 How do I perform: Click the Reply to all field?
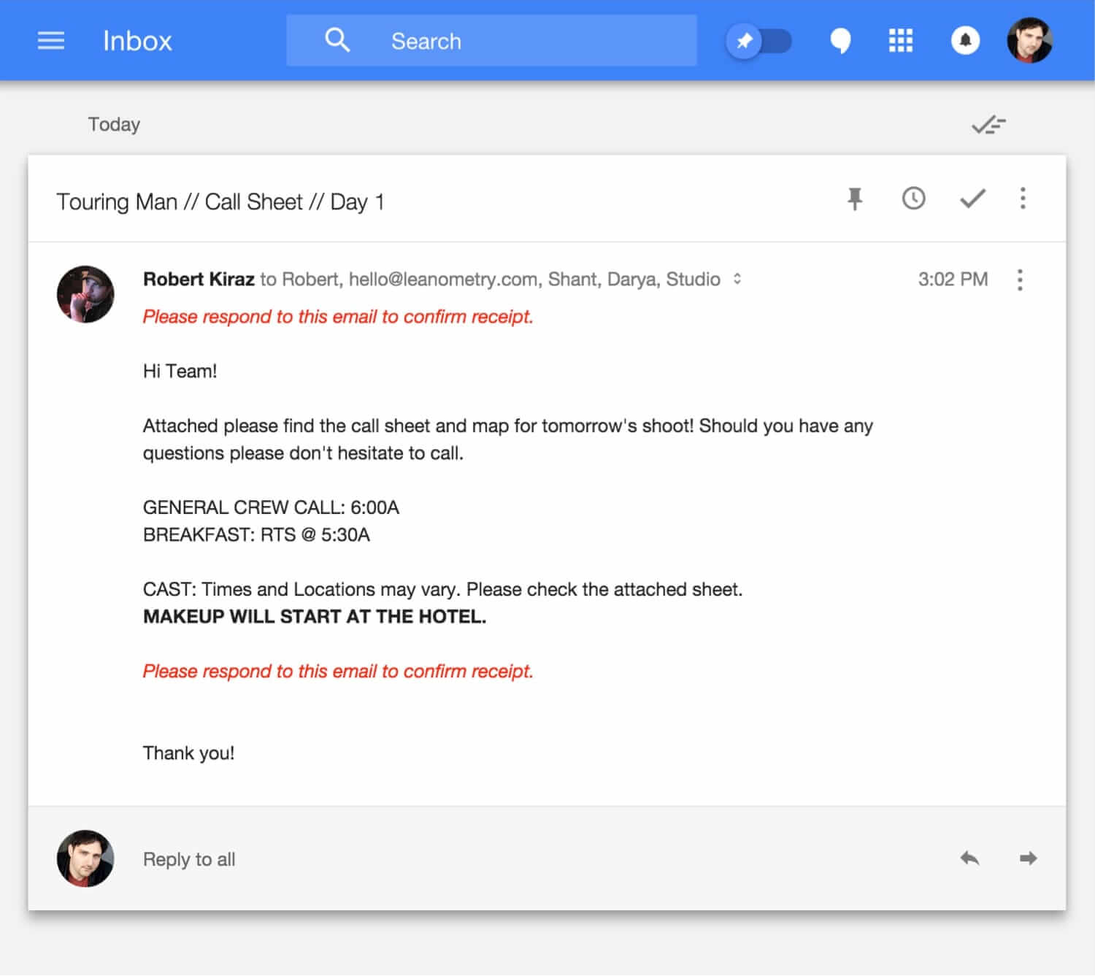(188, 858)
